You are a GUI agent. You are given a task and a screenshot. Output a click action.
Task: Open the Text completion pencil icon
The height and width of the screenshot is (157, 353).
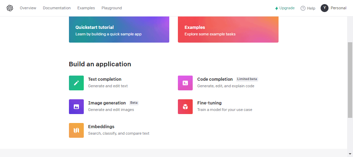coord(76,83)
